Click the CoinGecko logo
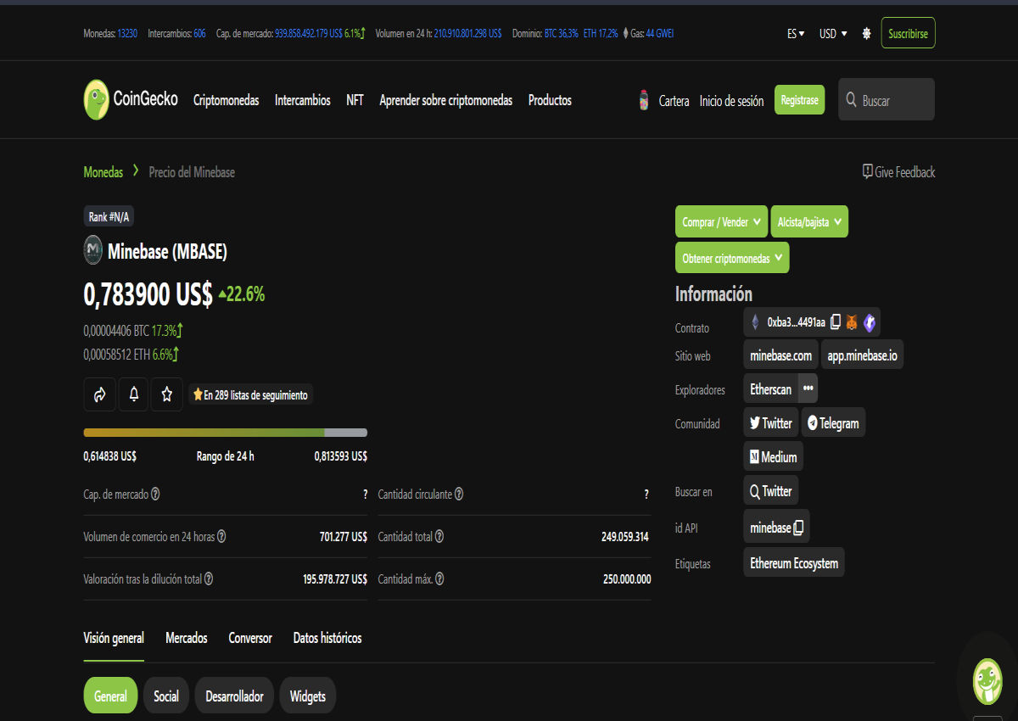 [x=131, y=100]
